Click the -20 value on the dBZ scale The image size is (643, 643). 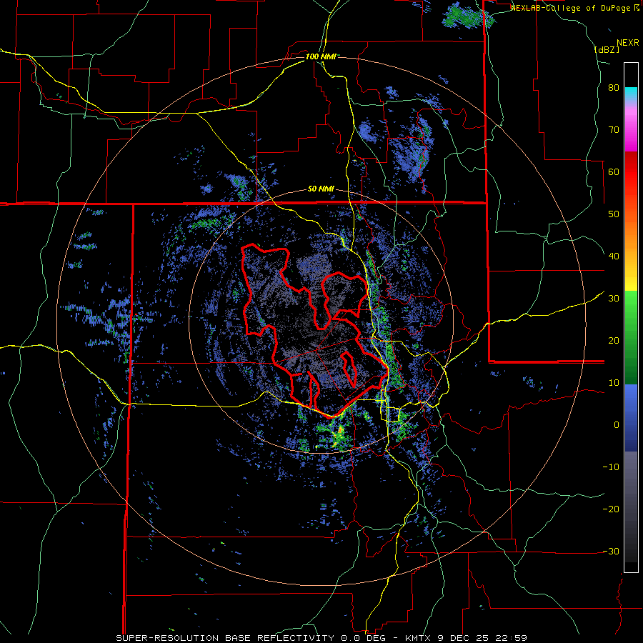point(611,509)
